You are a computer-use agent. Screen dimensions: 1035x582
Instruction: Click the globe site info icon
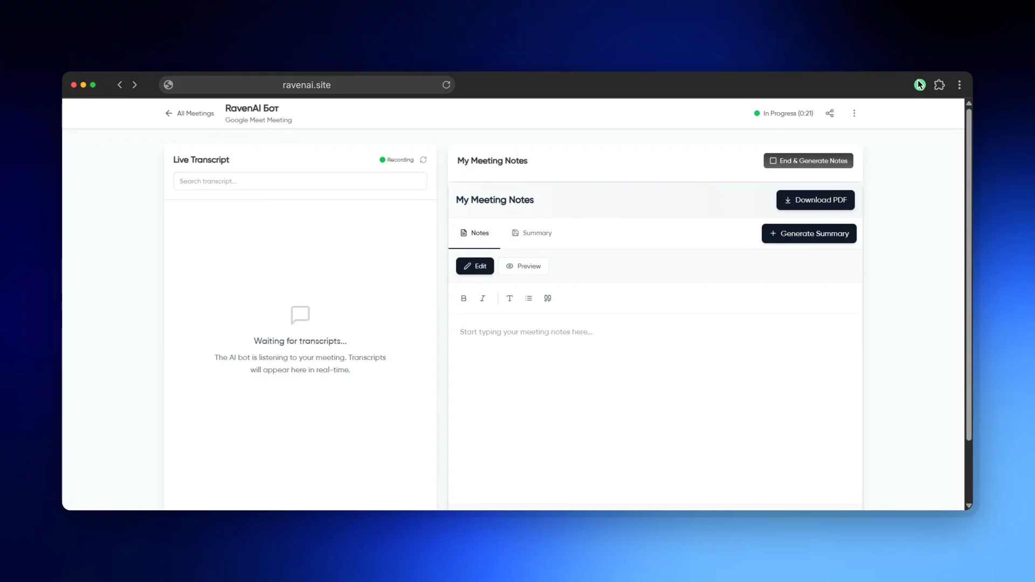[x=168, y=85]
